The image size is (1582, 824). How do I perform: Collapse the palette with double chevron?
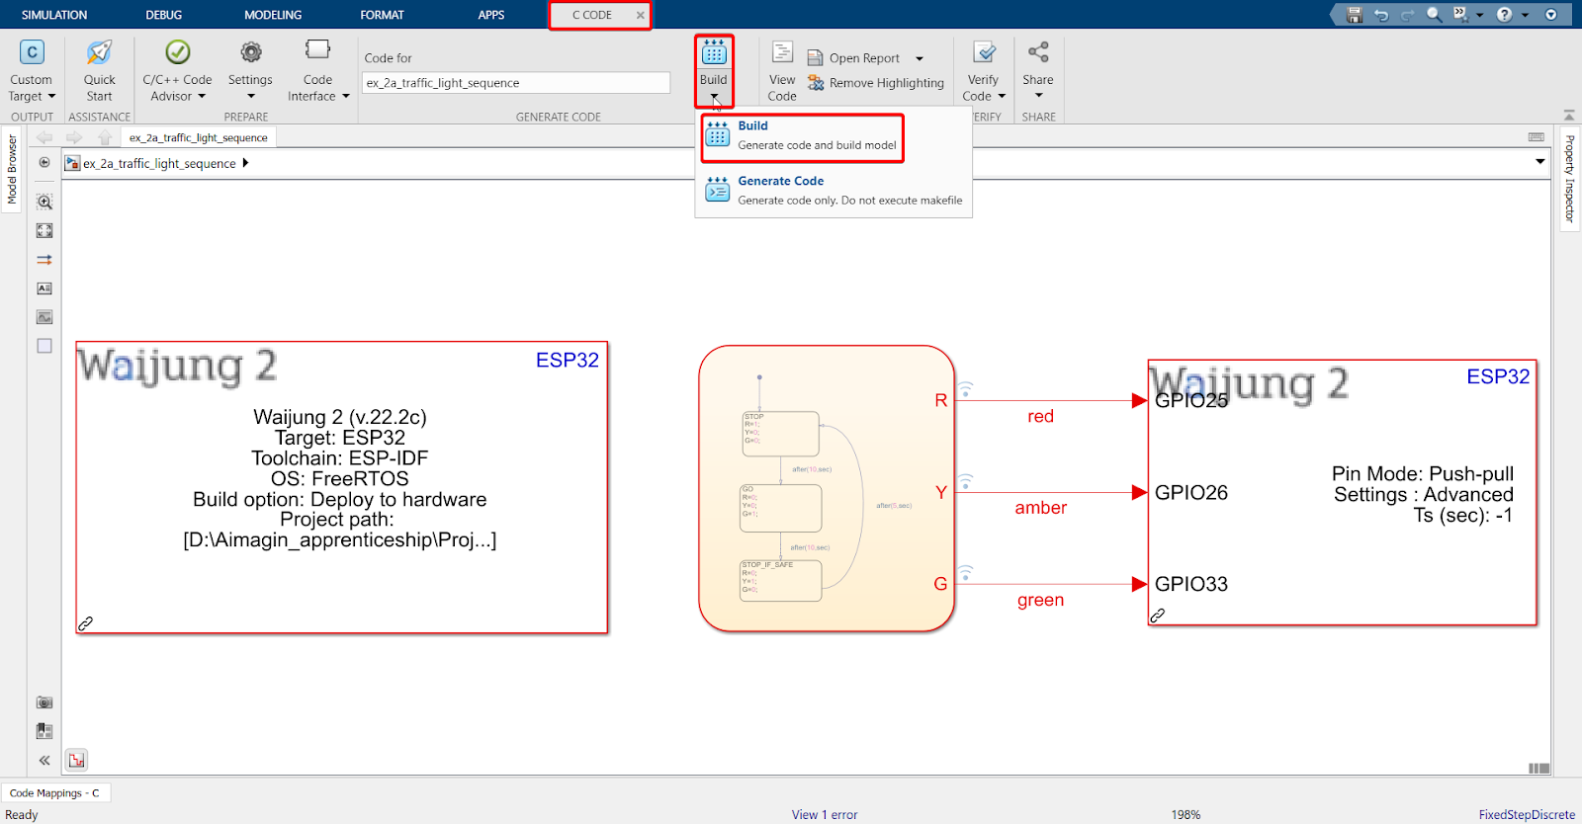44,760
